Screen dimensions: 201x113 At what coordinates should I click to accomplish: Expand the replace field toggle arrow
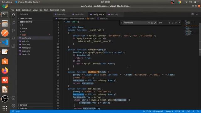pos(122,23)
